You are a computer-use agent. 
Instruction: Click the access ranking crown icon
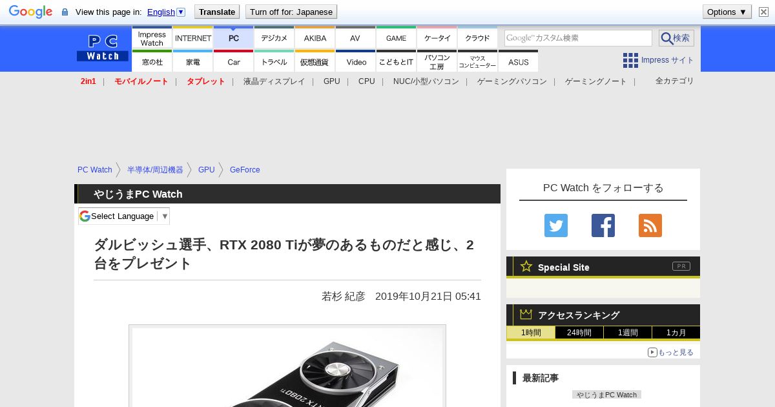click(526, 315)
